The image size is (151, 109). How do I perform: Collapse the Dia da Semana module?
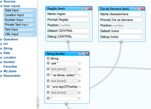coord(139,9)
